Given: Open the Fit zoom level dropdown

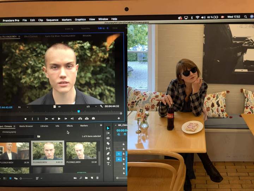Looking at the screenshot, I should tap(23, 107).
